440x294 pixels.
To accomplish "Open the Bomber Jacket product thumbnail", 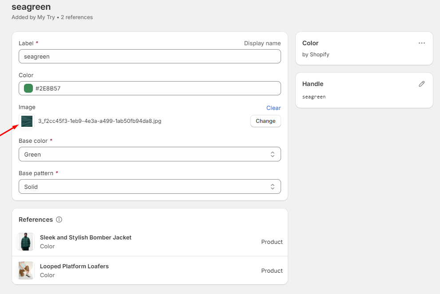I will click(26, 242).
